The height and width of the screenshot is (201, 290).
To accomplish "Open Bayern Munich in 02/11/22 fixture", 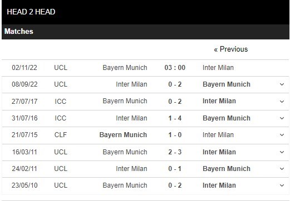I will click(125, 68).
